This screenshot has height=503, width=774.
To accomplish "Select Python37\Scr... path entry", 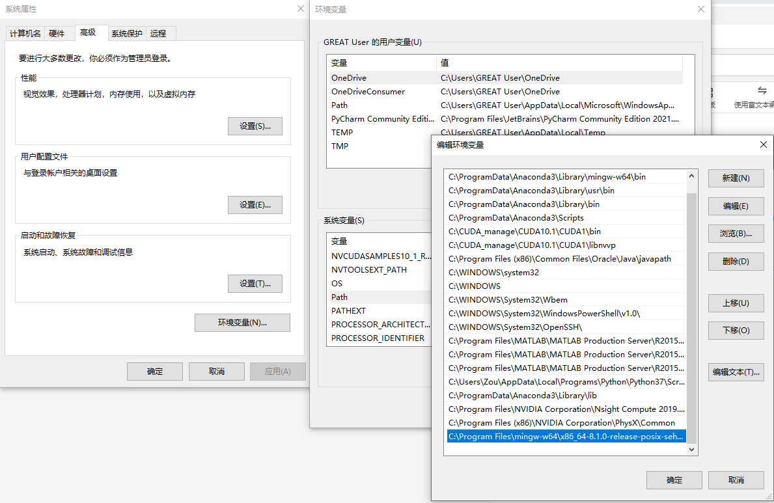I will tap(566, 381).
